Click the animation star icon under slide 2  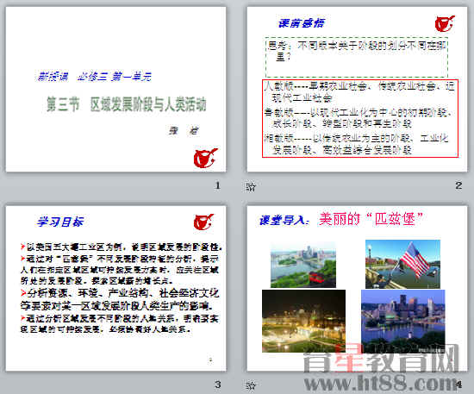[x=251, y=186]
